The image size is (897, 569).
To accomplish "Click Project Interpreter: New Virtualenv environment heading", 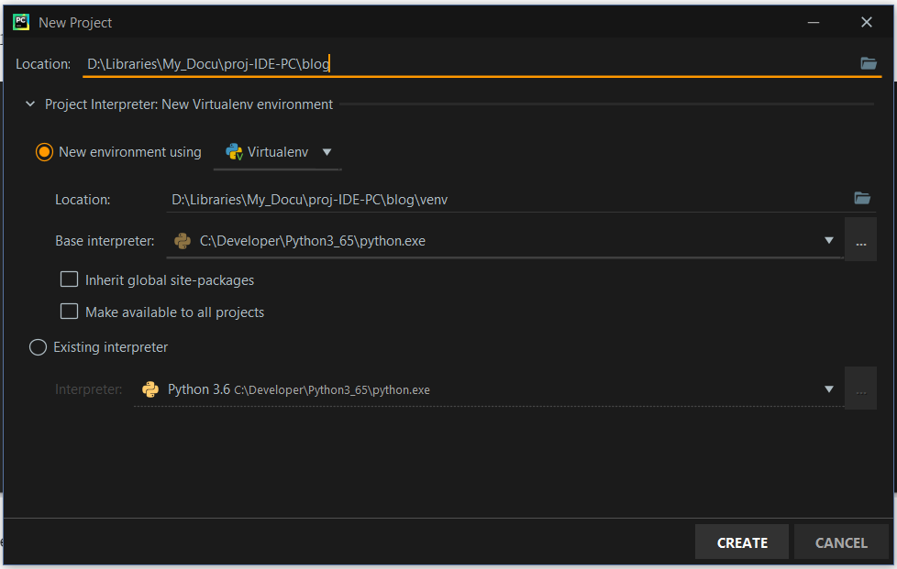I will click(189, 104).
